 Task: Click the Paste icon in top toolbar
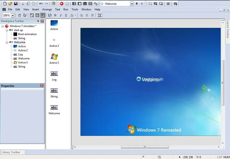pyautogui.click(x=33, y=4)
